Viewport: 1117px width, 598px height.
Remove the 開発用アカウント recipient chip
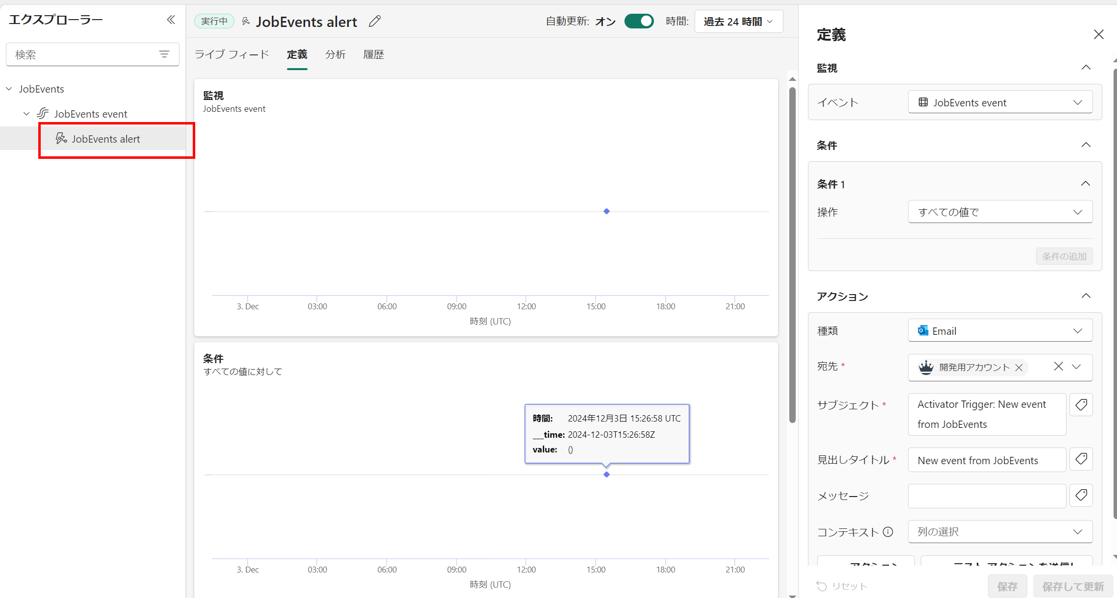point(1019,368)
